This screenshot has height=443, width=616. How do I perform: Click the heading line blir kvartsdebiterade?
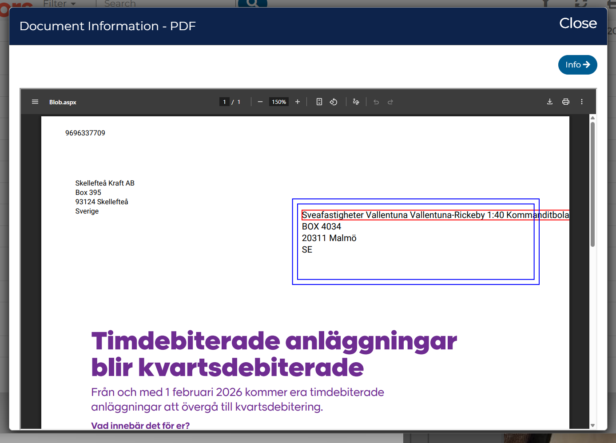tap(227, 368)
